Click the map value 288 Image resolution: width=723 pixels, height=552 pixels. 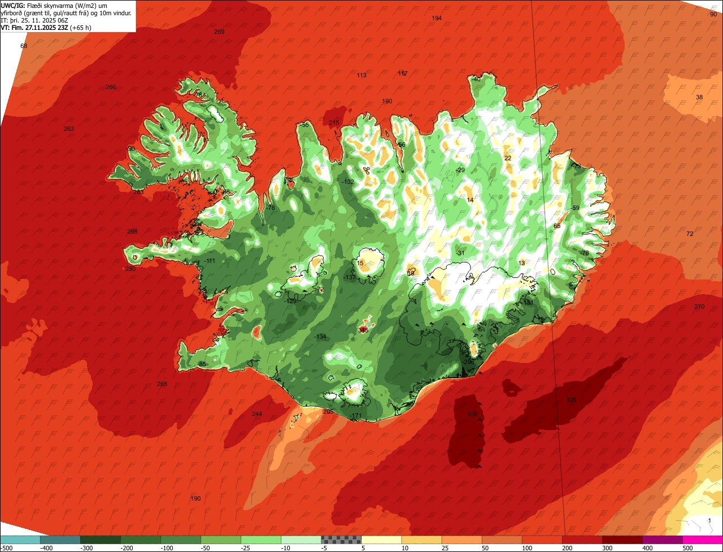[x=132, y=231]
